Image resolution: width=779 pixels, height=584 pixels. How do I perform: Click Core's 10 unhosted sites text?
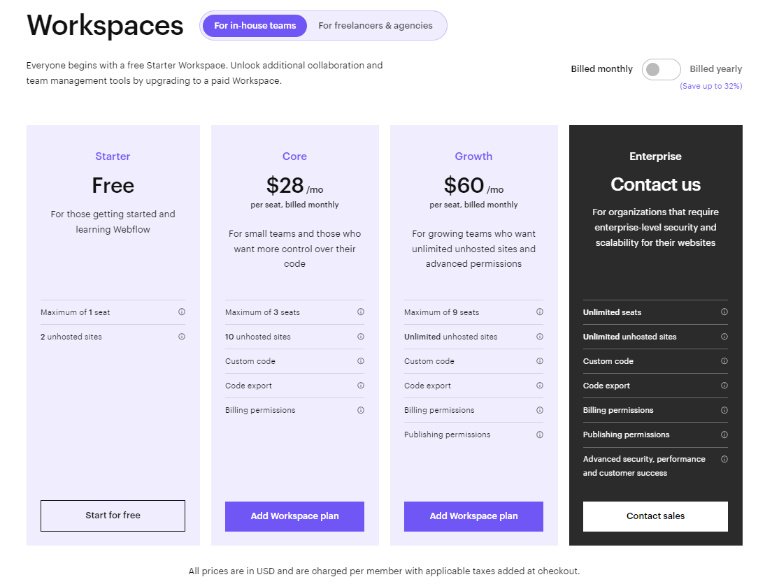tap(258, 337)
